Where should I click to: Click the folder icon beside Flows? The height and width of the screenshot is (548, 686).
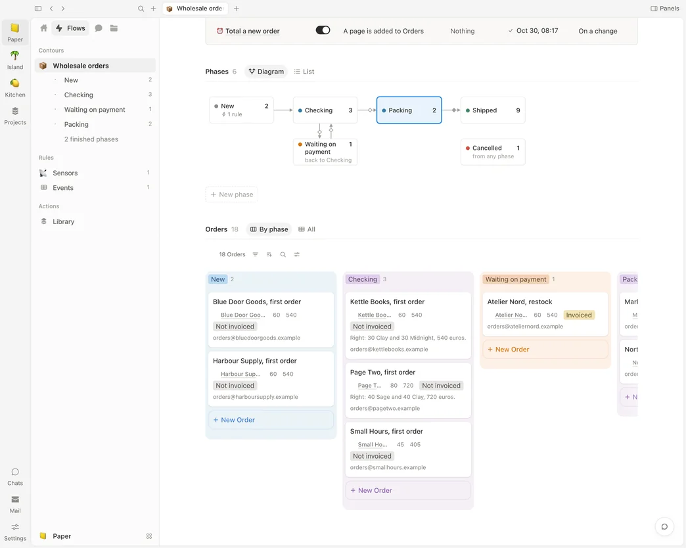(114, 28)
